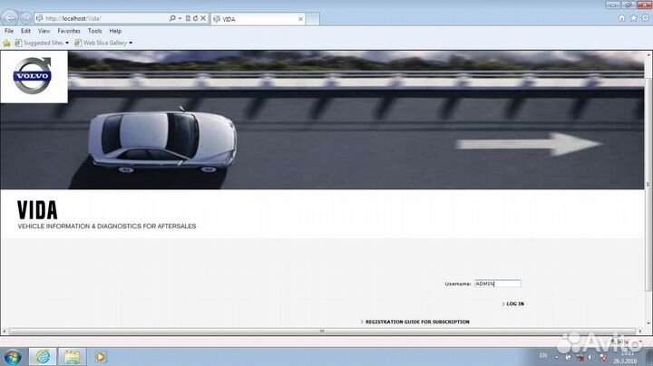Viewport: 653px width, 366px height.
Task: Toggle Compatibility View icon in address bar
Action: (188, 18)
